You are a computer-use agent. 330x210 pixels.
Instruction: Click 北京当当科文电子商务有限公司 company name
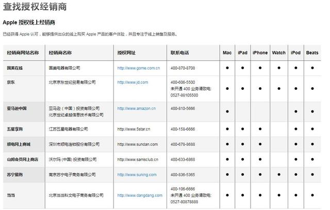pos(76,196)
